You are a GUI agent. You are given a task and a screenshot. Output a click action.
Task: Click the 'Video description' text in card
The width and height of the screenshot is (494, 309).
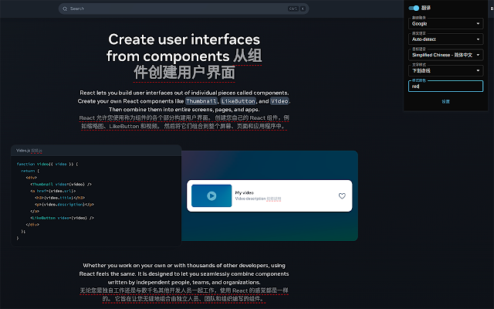click(x=250, y=199)
